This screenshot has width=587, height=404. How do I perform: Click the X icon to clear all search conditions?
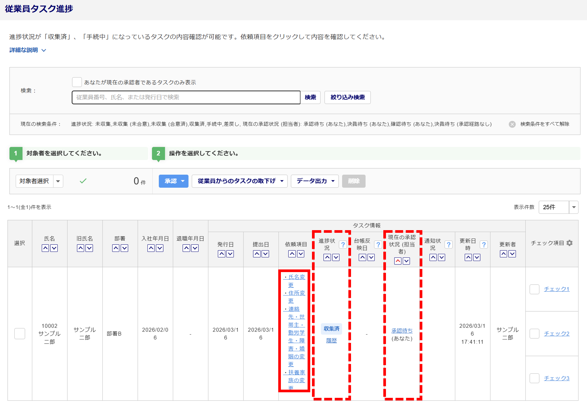[512, 124]
